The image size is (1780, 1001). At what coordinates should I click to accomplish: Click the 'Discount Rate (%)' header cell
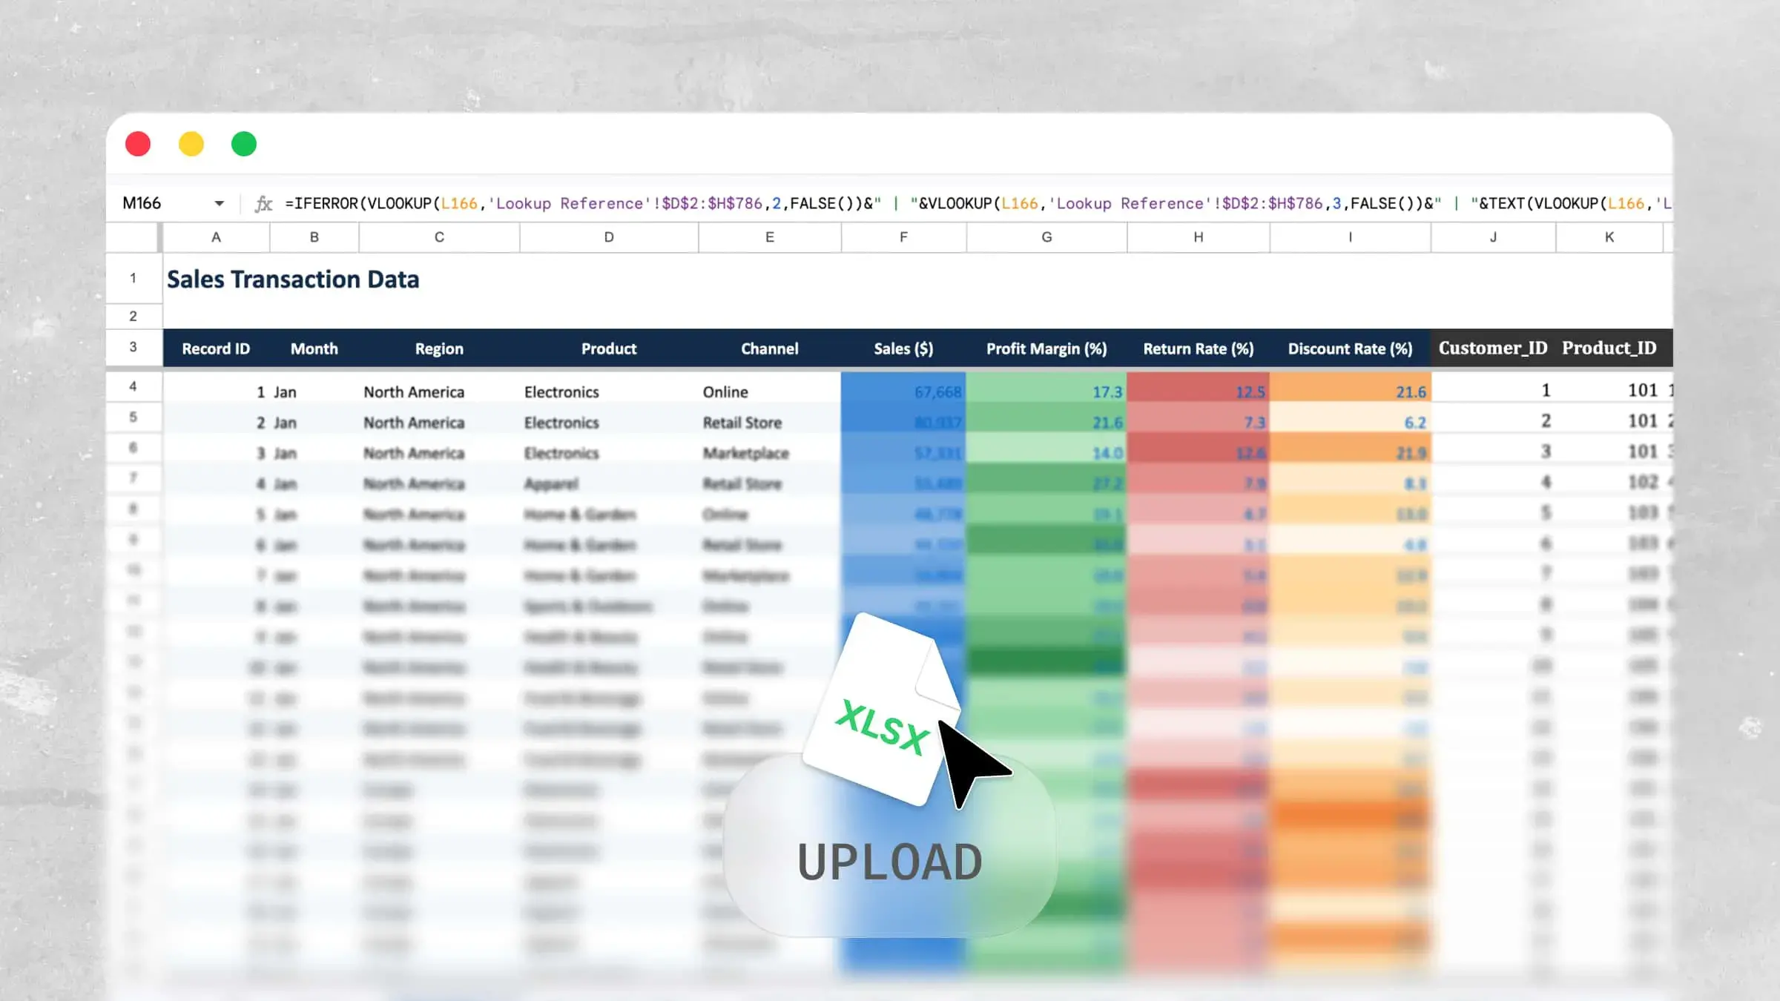coord(1351,348)
